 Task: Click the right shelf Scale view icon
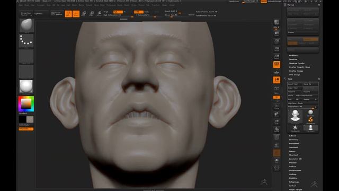(276, 122)
